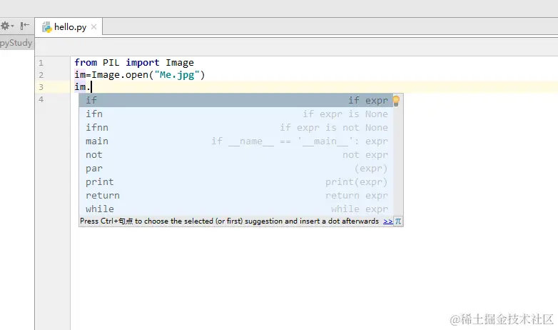The height and width of the screenshot is (330, 558).
Task: Select the 'par' completion suggestion
Action: click(236, 168)
